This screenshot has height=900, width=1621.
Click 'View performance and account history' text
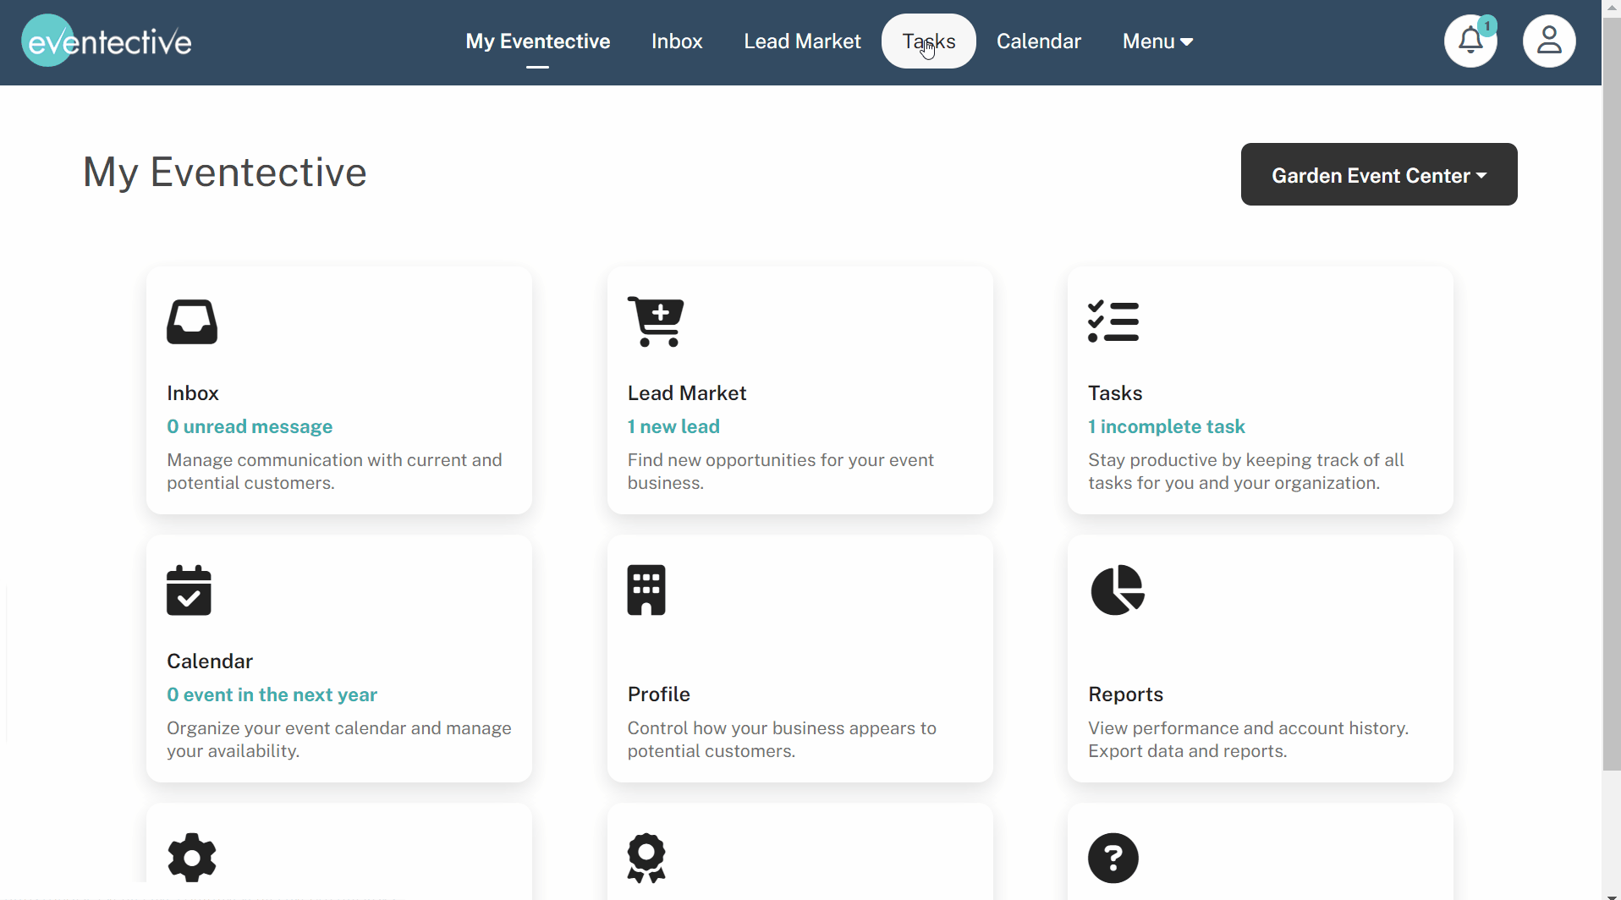[1248, 739]
